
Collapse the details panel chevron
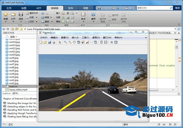point(179,94)
